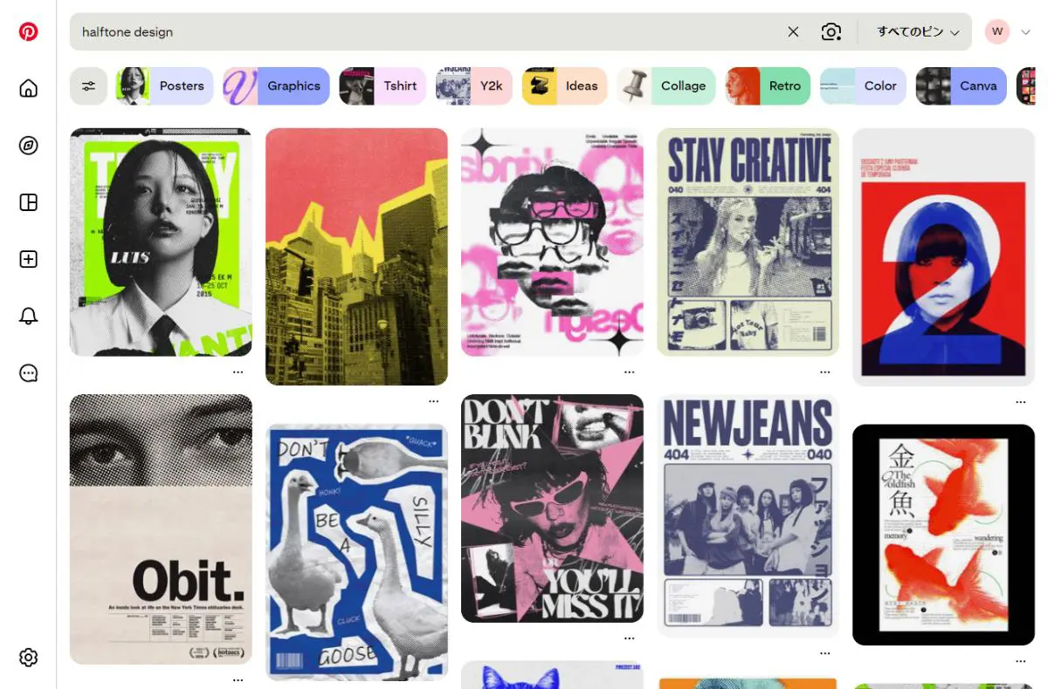Open Explore compass icon in sidebar
Viewport: 1048px width, 689px height.
pyautogui.click(x=29, y=145)
